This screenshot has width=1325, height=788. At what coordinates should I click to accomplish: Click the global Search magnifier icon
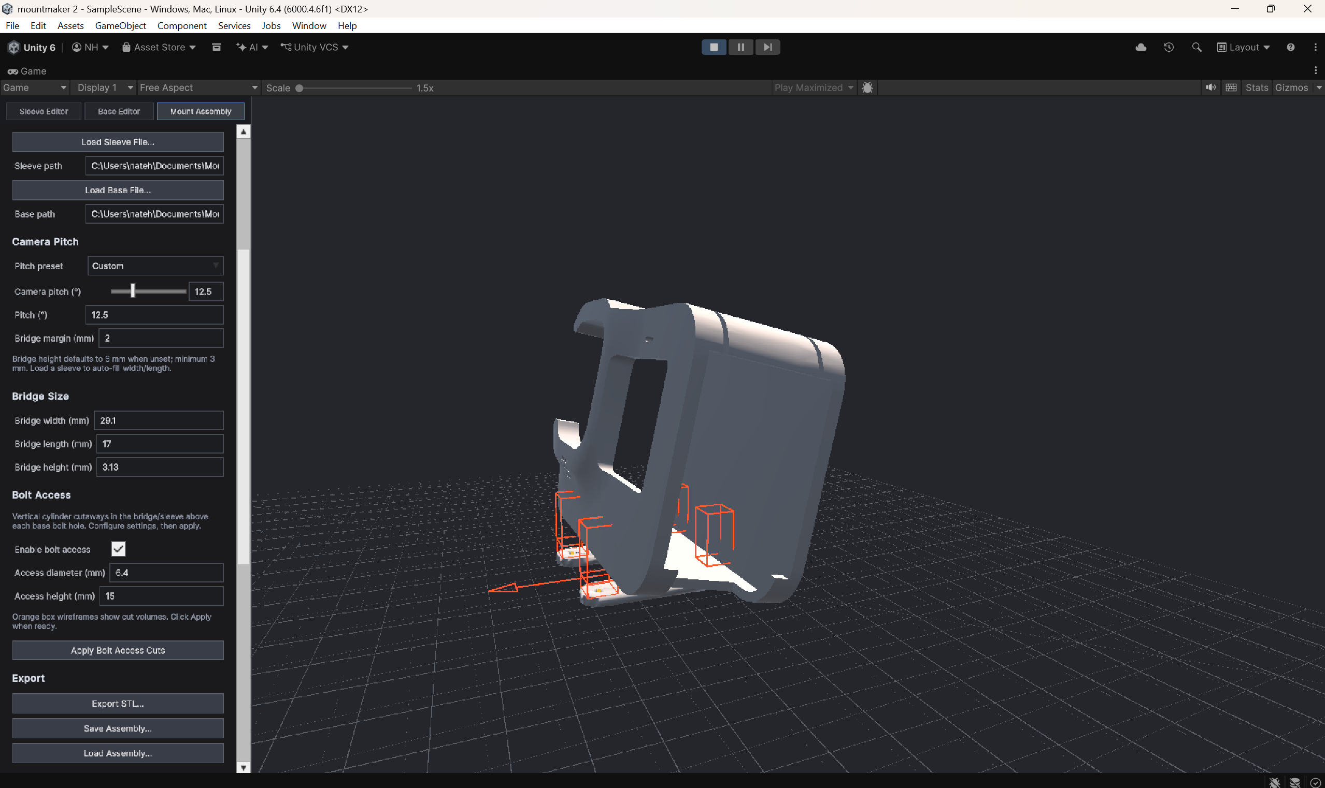tap(1196, 47)
